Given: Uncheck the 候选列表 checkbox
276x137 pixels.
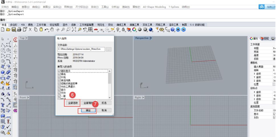Looking at the screenshot, I should (59, 80).
